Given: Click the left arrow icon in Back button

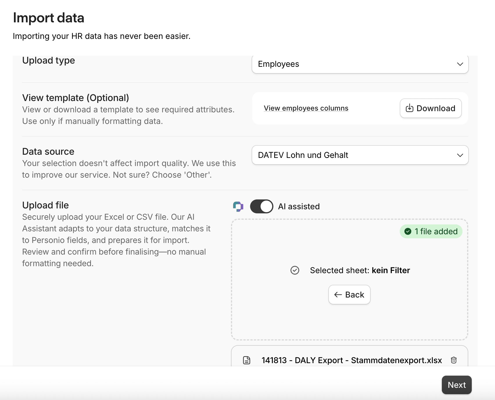Looking at the screenshot, I should coord(338,295).
